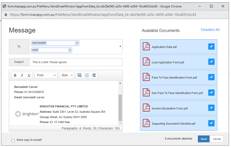Toggle bold formatting in the editor
Image resolution: width=231 pixels, height=147 pixels.
pos(15,75)
